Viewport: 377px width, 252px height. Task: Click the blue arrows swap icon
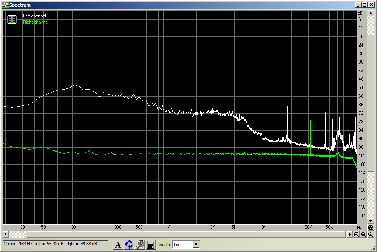point(129,245)
